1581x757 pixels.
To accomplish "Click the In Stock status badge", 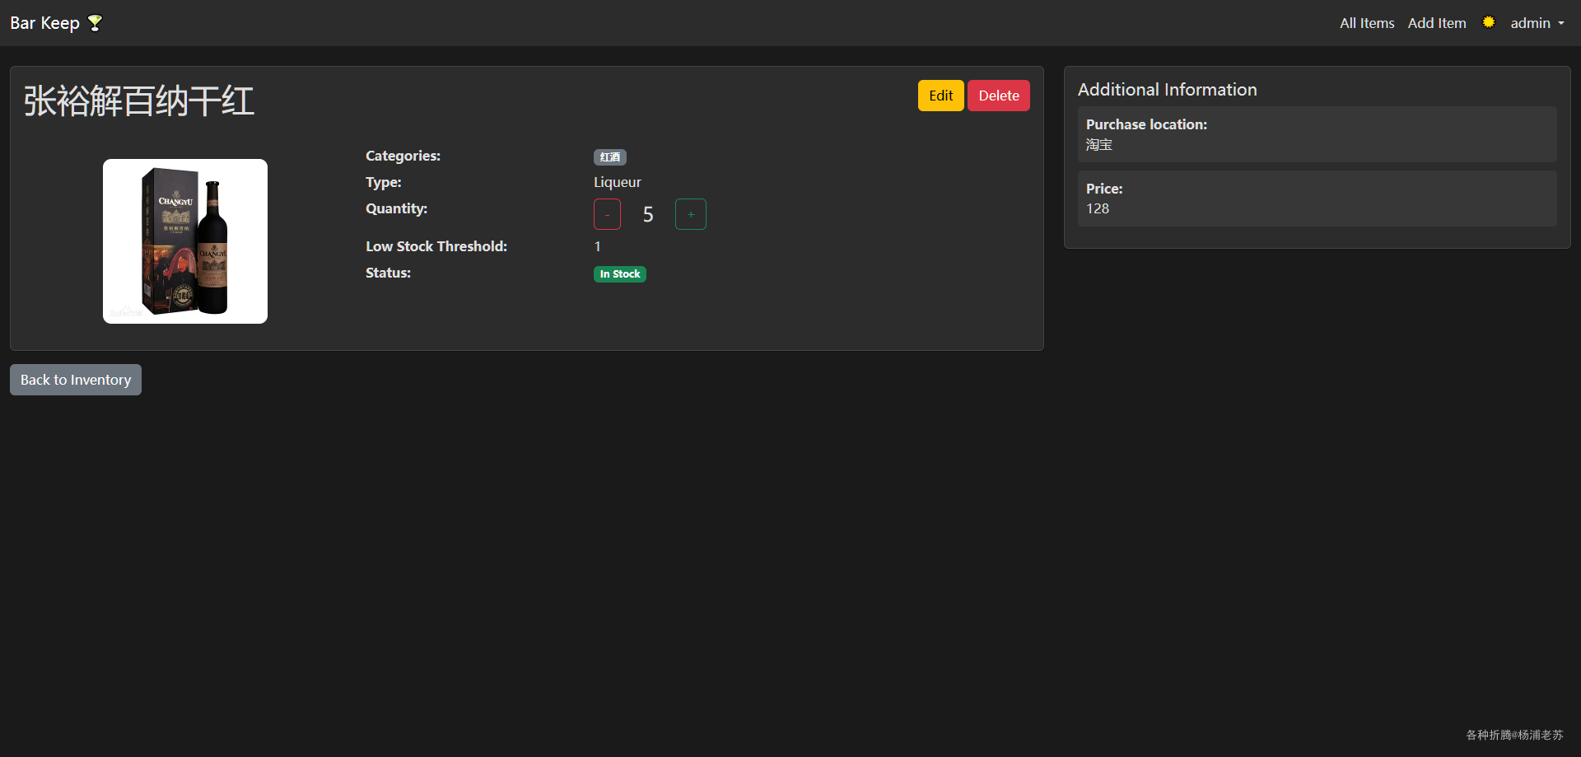I will [x=620, y=274].
